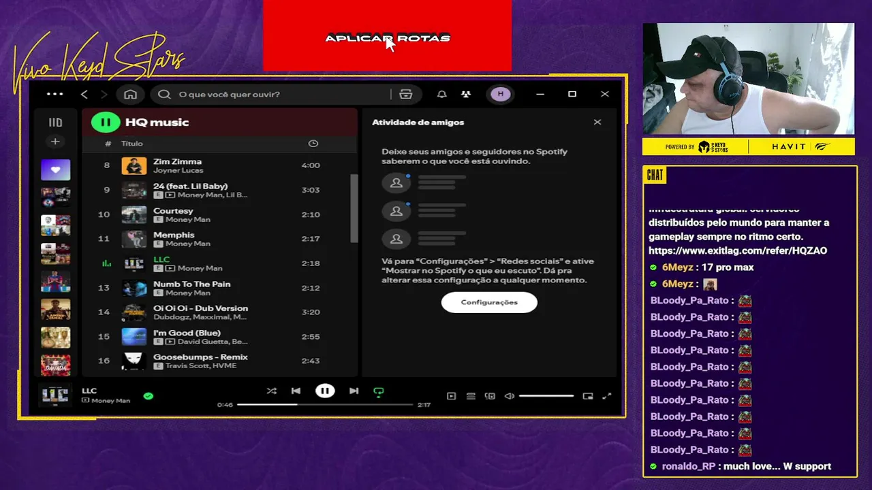Open the 'H' profile avatar menu
Viewport: 872px width, 490px height.
pyautogui.click(x=501, y=94)
